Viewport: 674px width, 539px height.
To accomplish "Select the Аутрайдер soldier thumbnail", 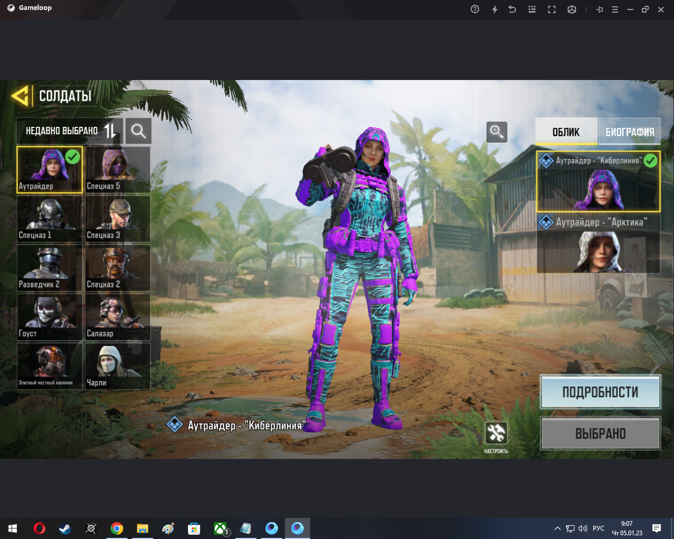I will pos(50,169).
